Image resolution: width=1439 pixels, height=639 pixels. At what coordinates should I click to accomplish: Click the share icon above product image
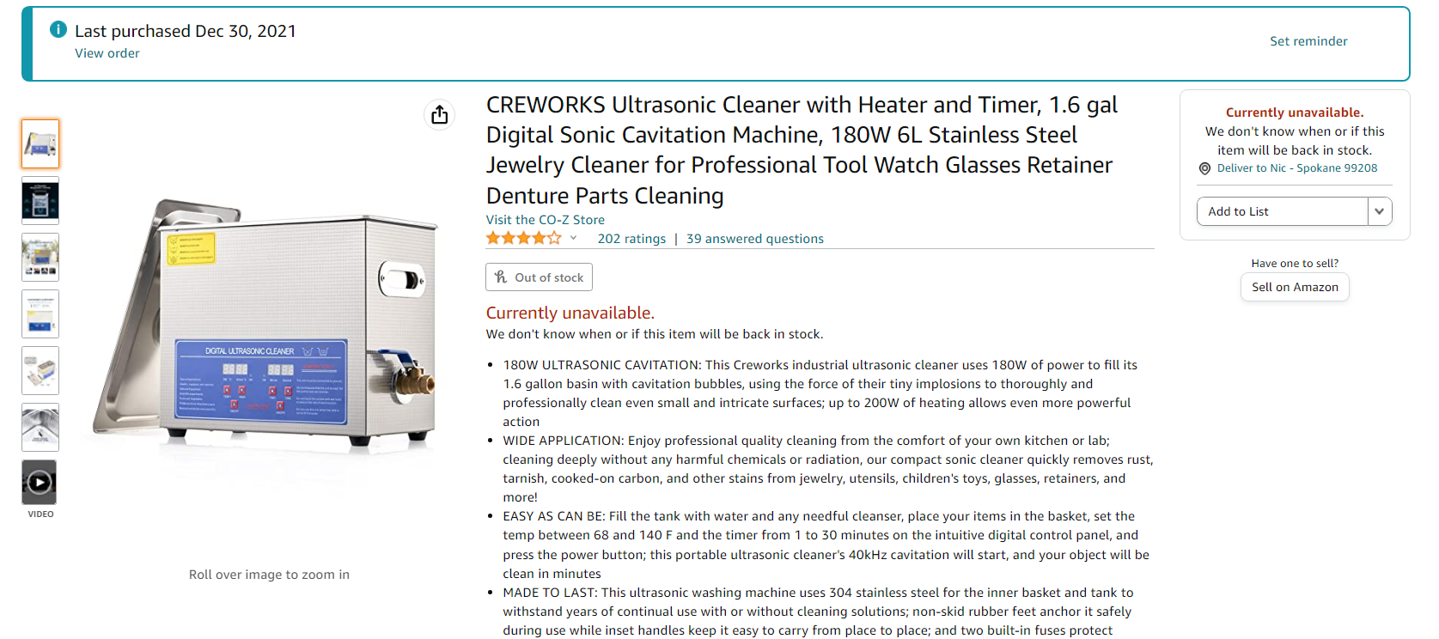[440, 114]
